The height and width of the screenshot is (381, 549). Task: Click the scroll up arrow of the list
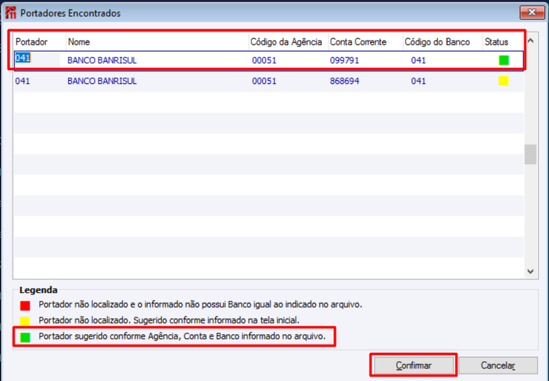tap(530, 41)
